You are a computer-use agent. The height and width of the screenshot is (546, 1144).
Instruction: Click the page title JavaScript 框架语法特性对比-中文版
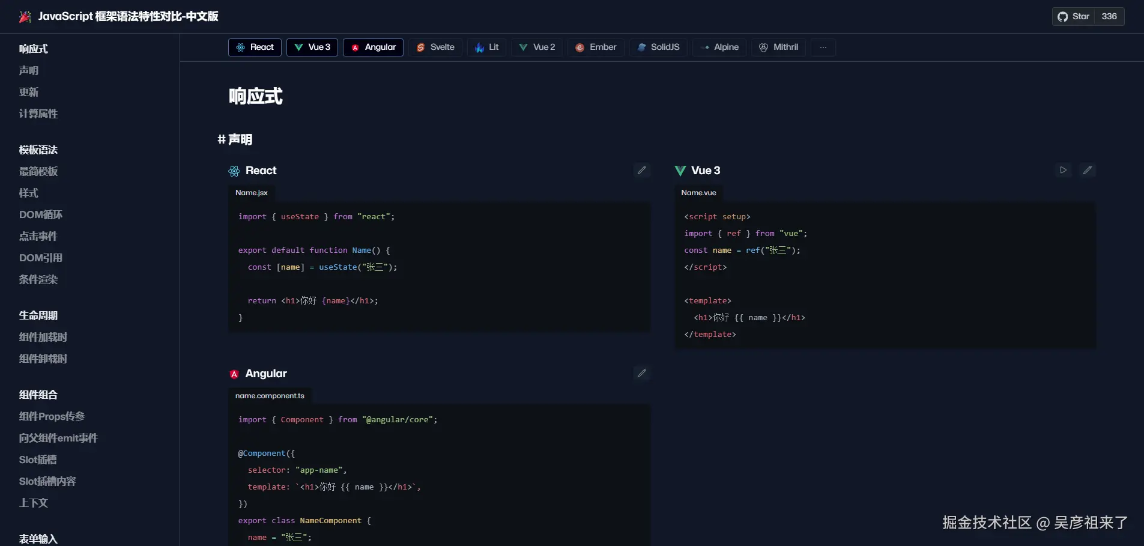(129, 17)
